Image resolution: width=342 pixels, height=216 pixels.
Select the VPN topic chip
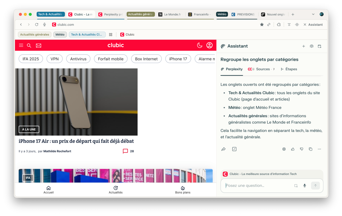coord(54,59)
